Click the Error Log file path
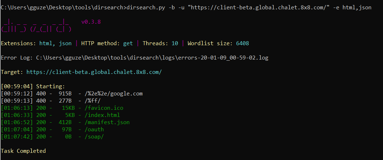This screenshot has height=160, width=383. coord(152,58)
